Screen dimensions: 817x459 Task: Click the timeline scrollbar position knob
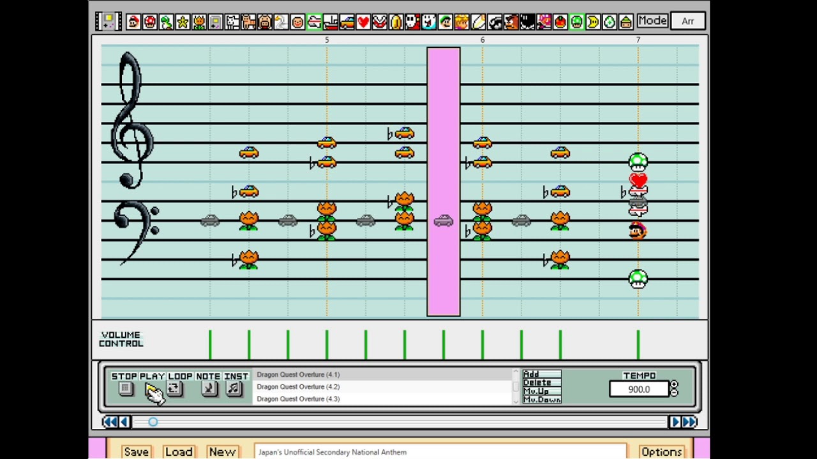pyautogui.click(x=153, y=422)
